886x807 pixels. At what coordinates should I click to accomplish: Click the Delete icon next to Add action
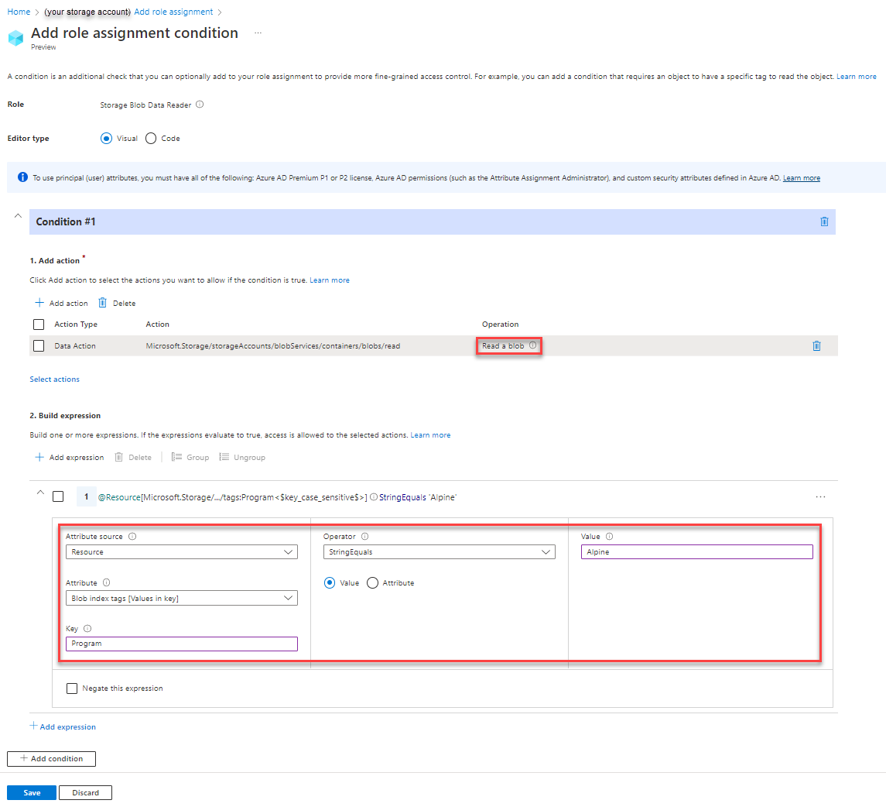tap(104, 303)
